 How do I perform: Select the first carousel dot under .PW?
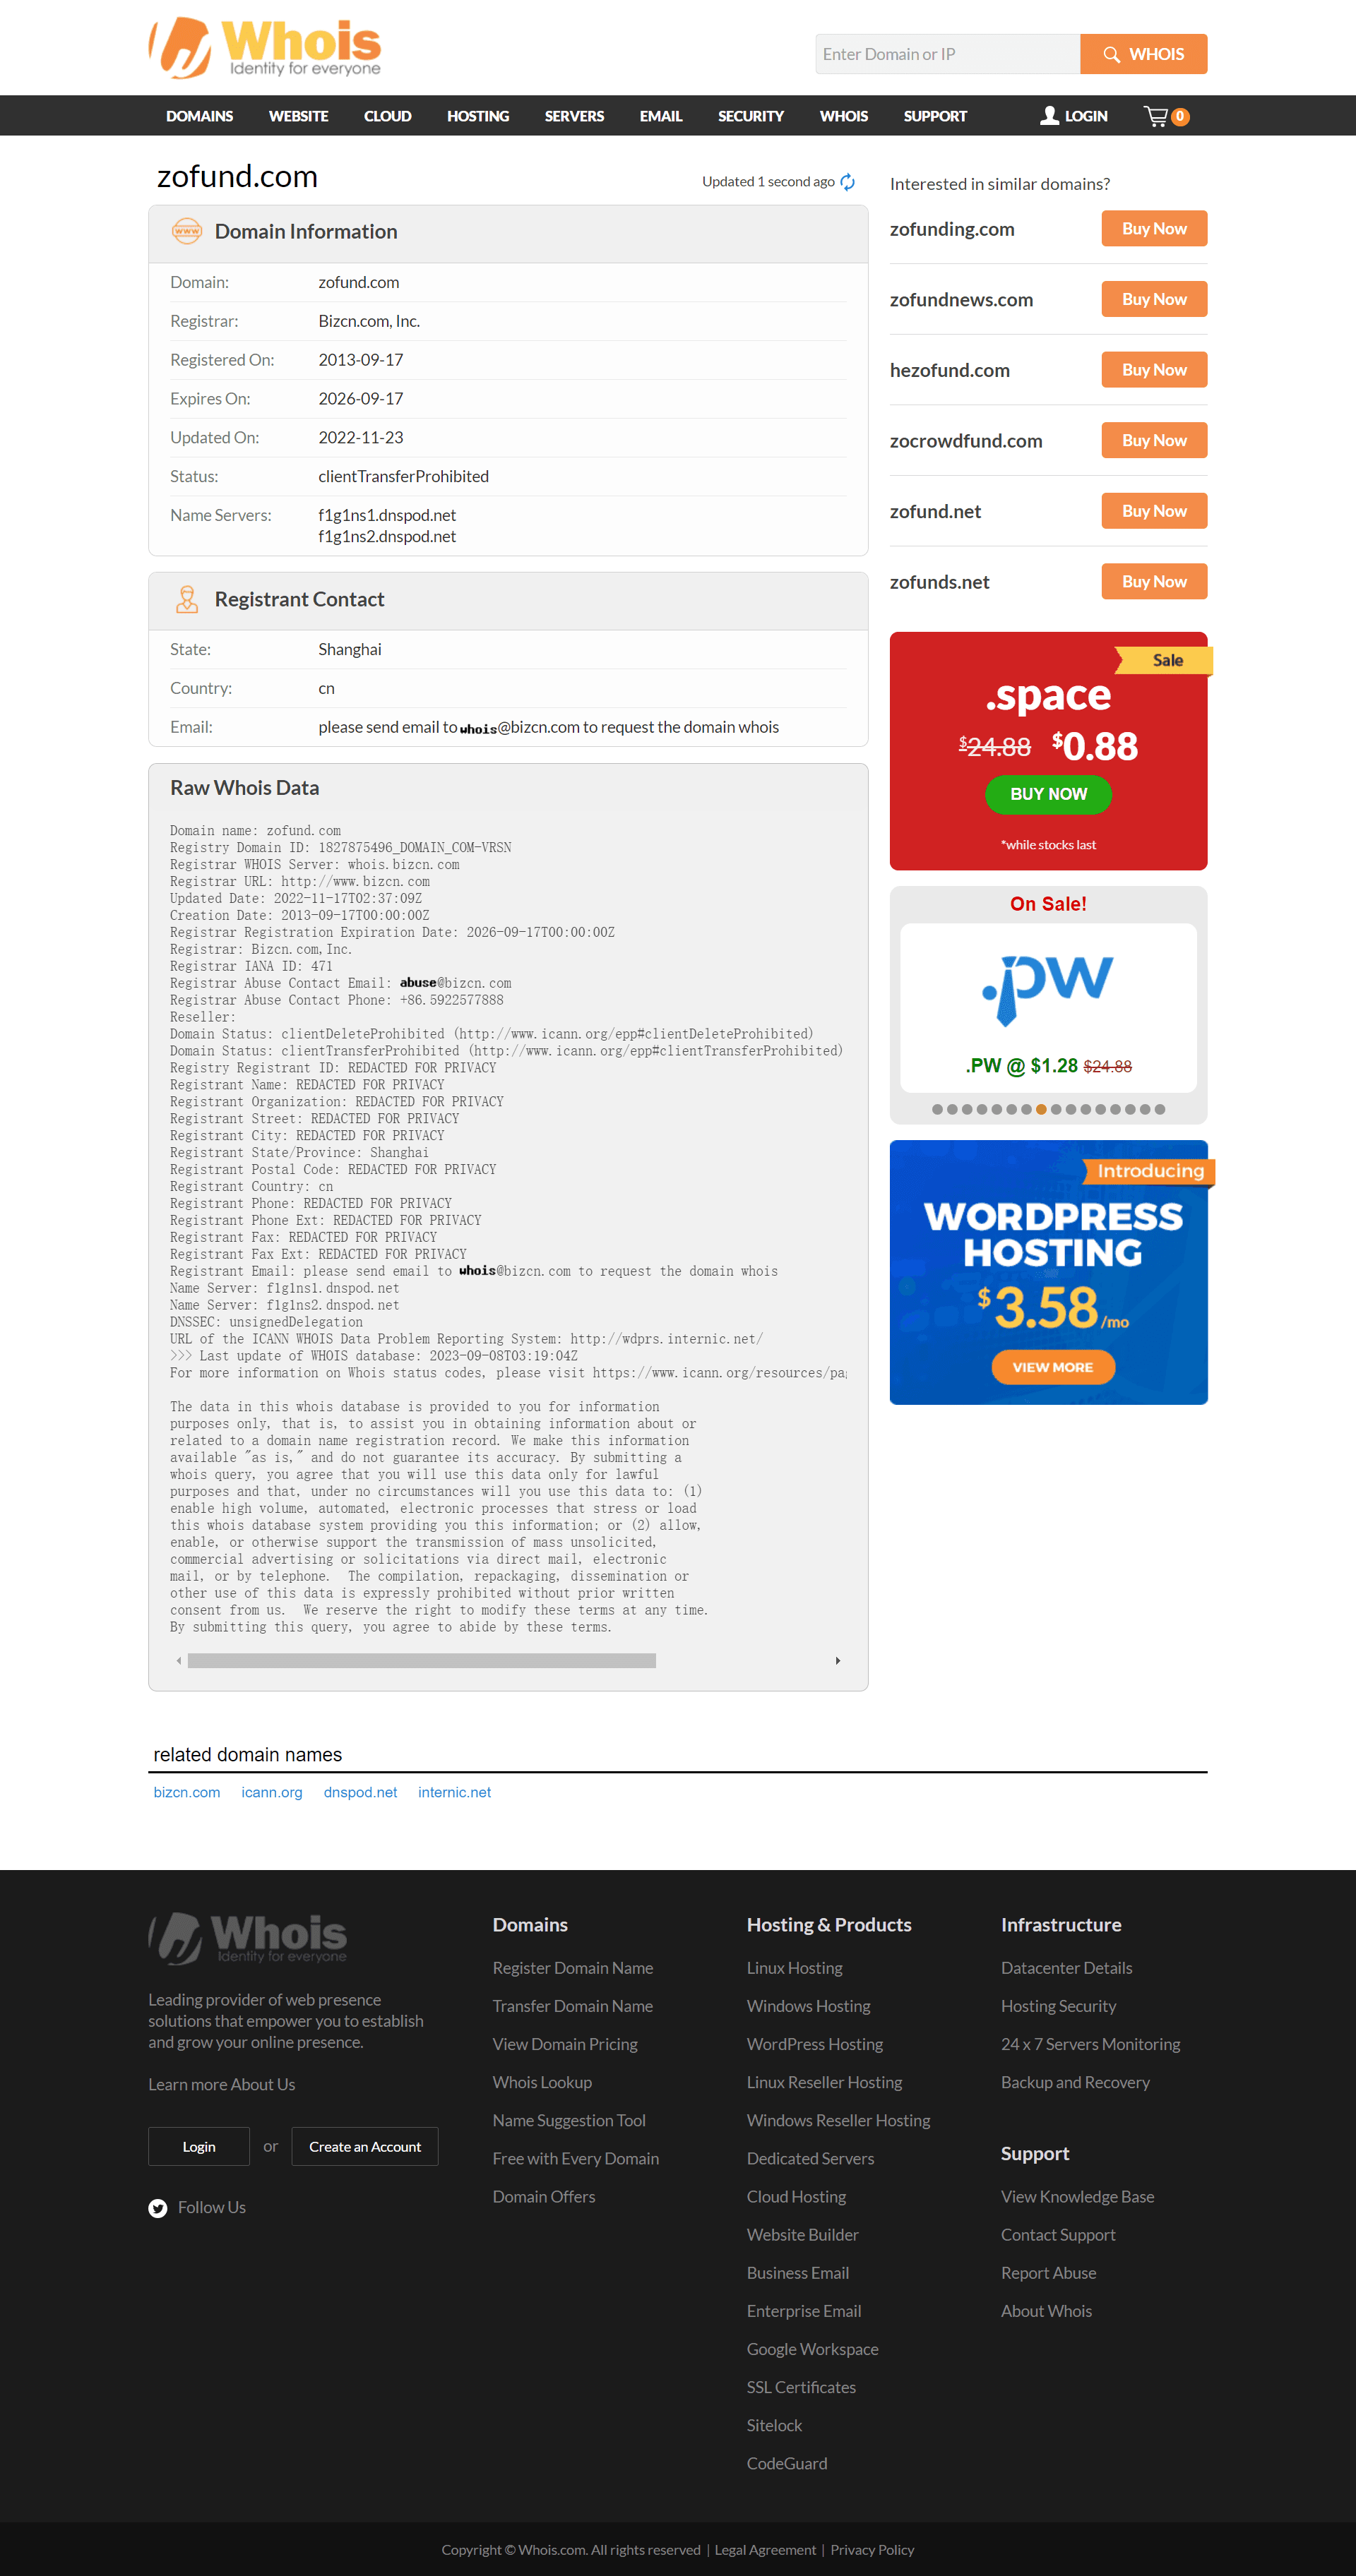click(x=936, y=1109)
